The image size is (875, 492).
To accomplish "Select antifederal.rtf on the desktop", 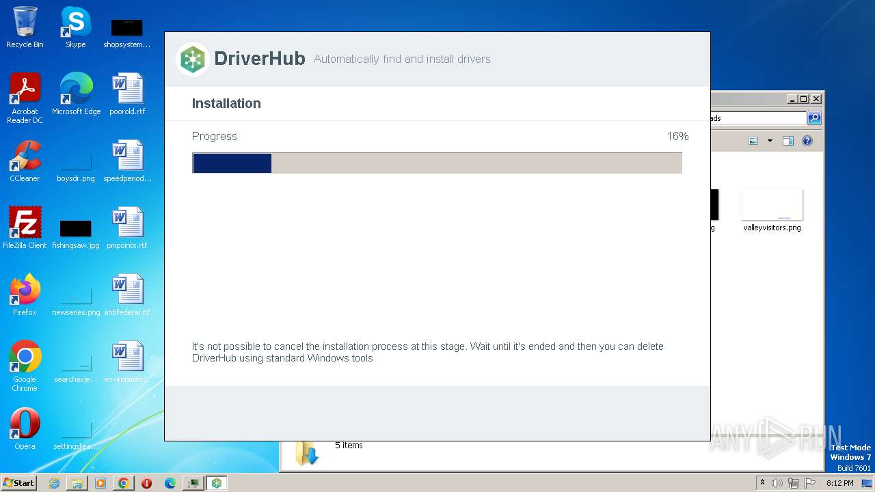I will (127, 295).
